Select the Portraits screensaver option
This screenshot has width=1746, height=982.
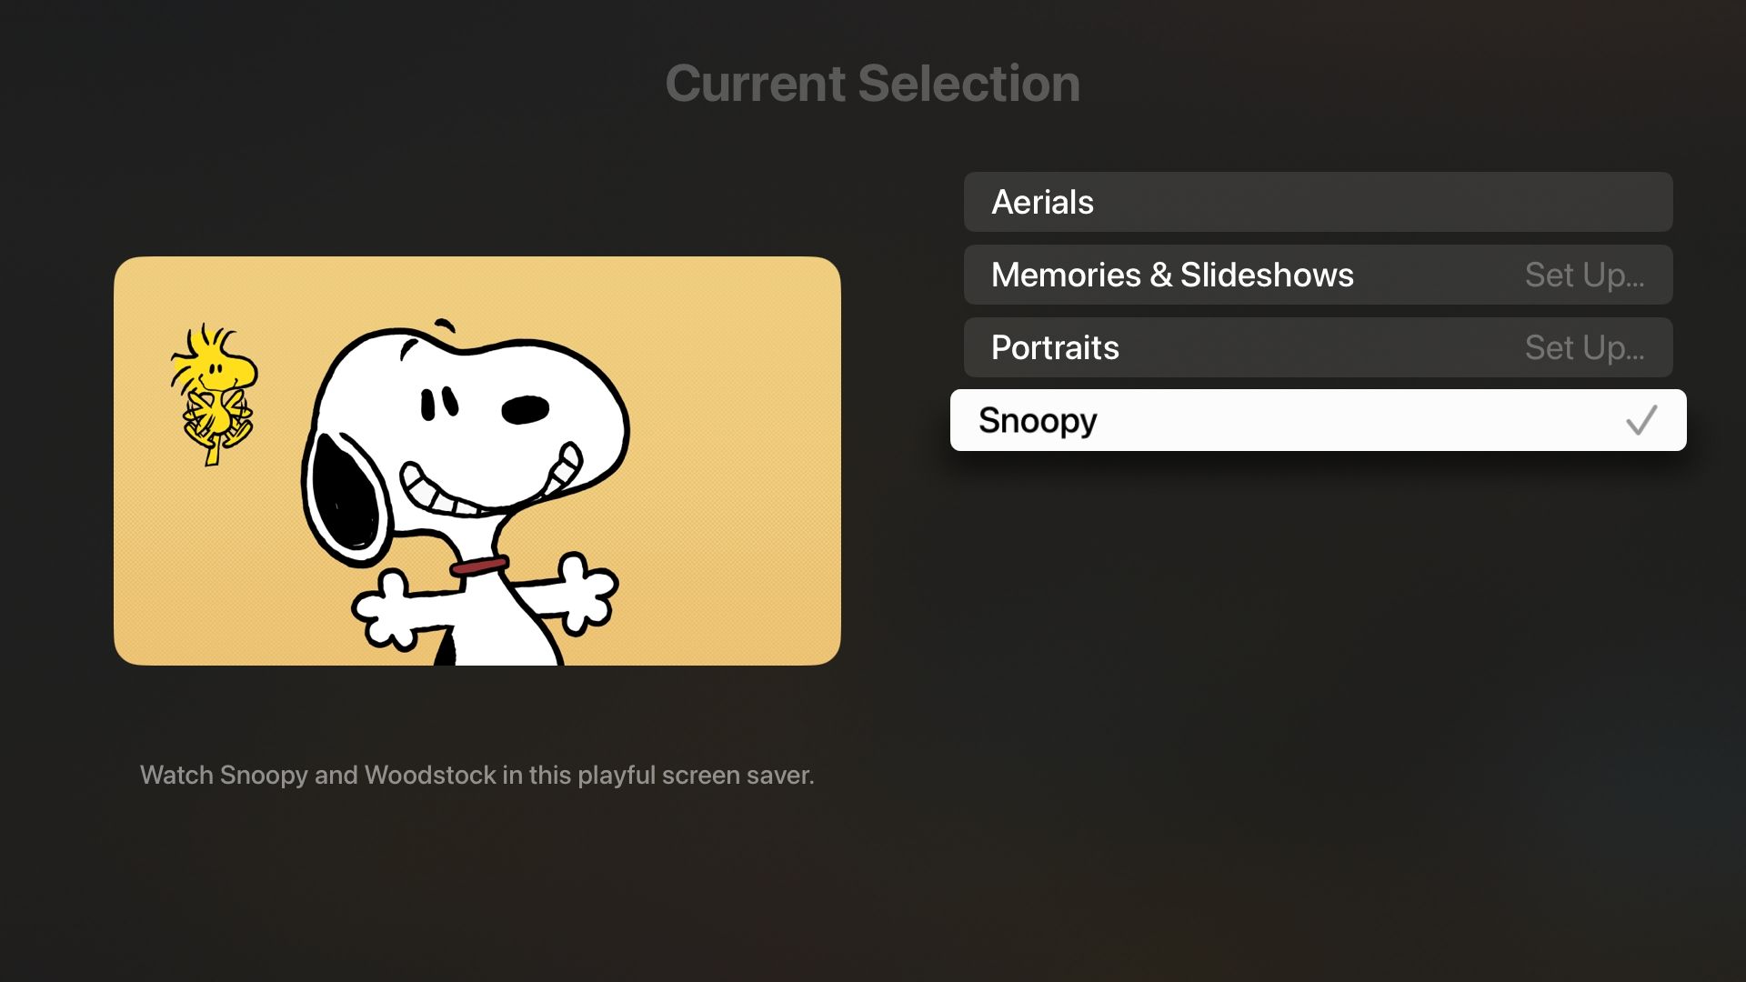1318,346
